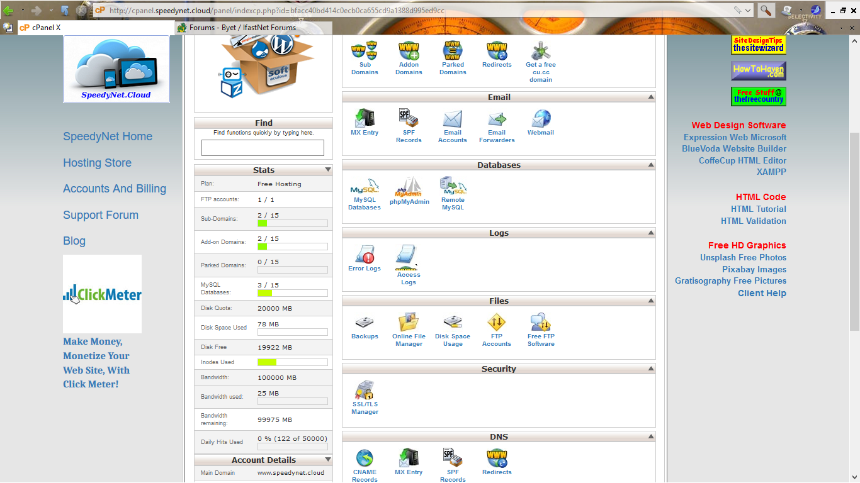Collapse the Security section arrow

pos(650,369)
